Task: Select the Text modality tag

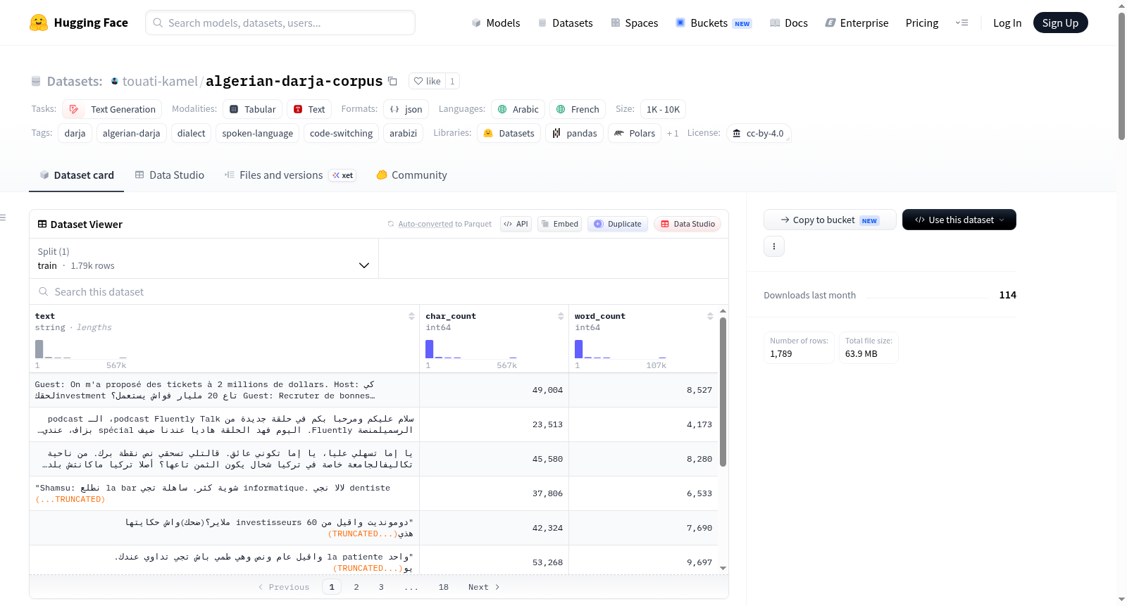Action: 309,109
